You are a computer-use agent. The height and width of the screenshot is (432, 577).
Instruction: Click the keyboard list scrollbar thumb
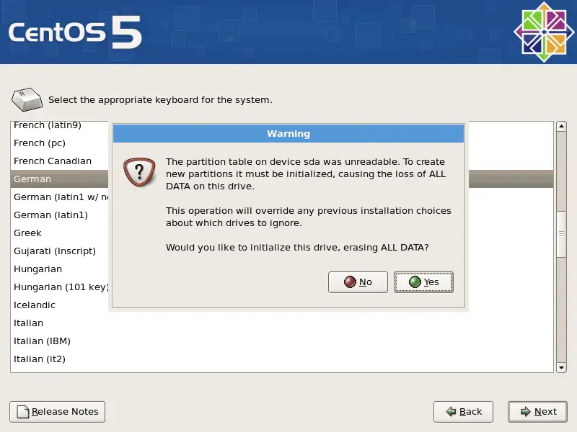[x=561, y=234]
